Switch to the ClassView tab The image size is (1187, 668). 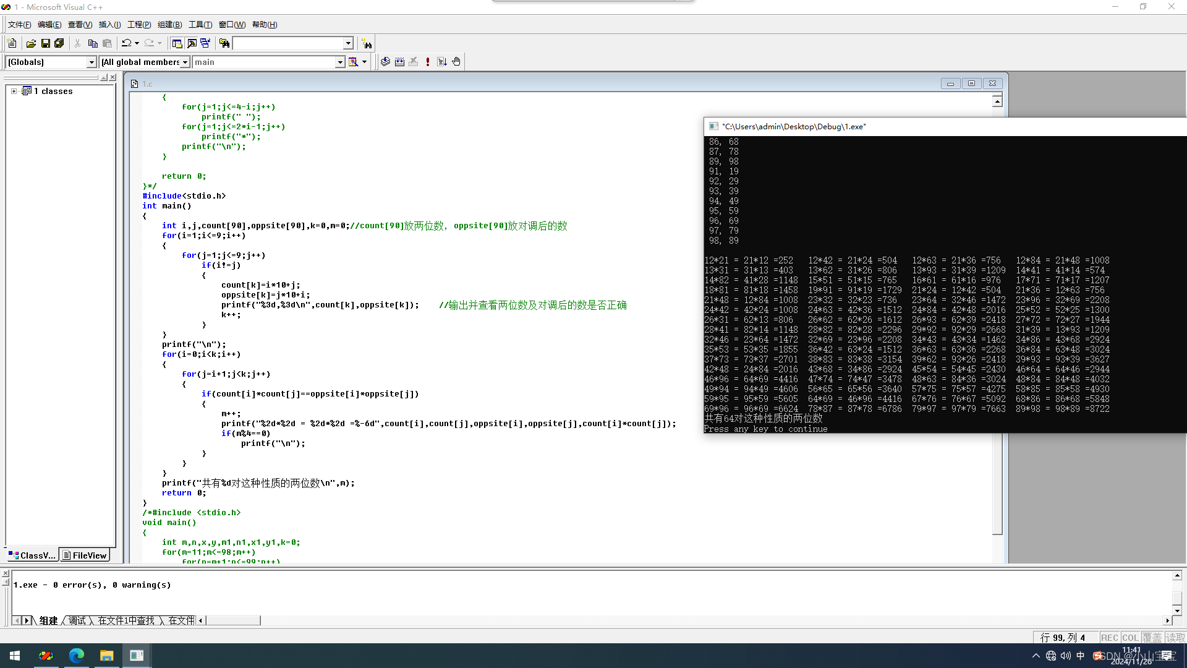tap(32, 555)
